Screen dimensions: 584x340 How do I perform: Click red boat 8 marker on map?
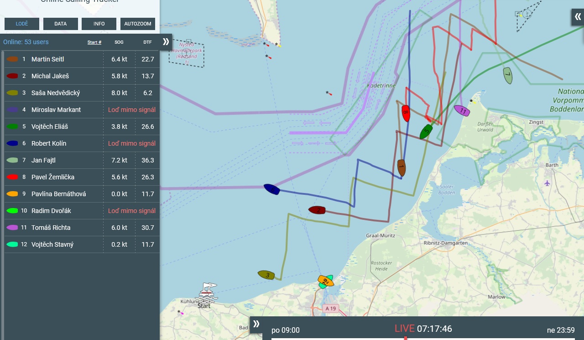(406, 113)
